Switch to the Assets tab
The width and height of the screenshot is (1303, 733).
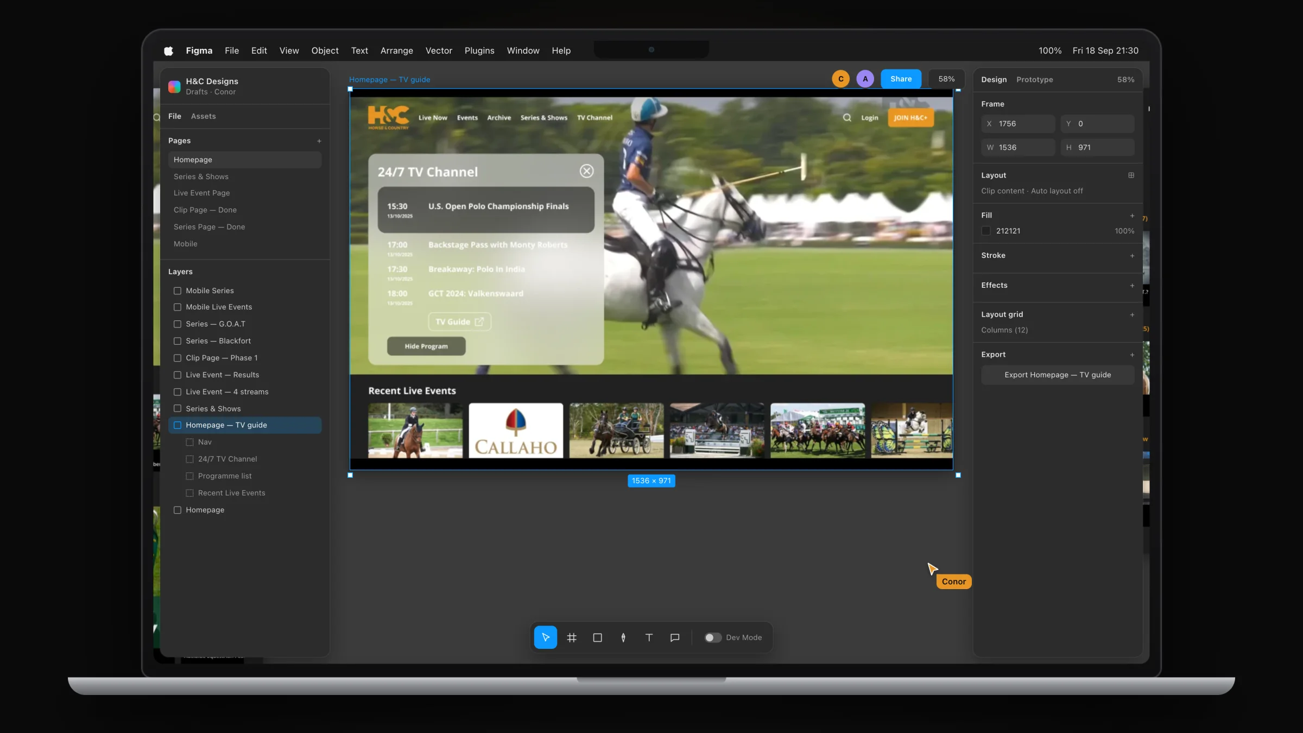203,116
